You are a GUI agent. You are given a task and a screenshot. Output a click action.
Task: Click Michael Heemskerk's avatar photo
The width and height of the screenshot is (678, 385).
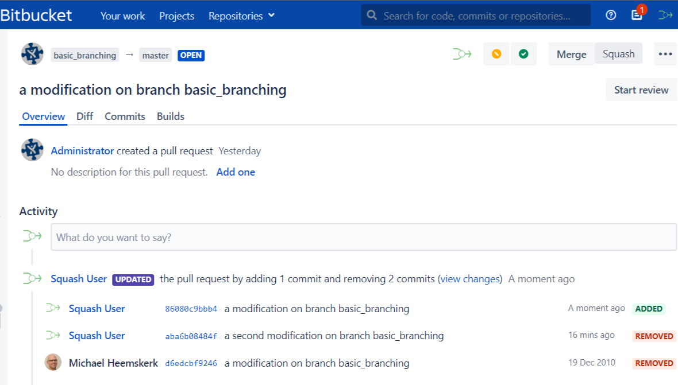pyautogui.click(x=53, y=363)
